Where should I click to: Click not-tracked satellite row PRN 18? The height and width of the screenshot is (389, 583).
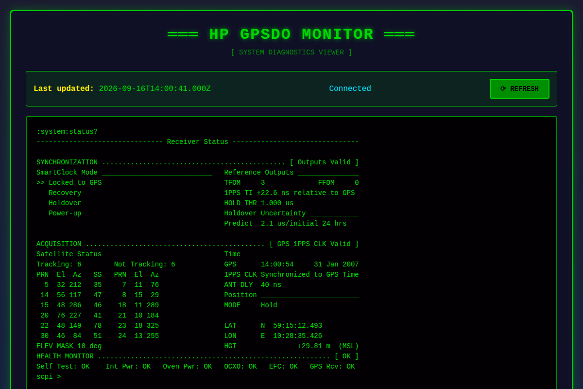coord(138,305)
